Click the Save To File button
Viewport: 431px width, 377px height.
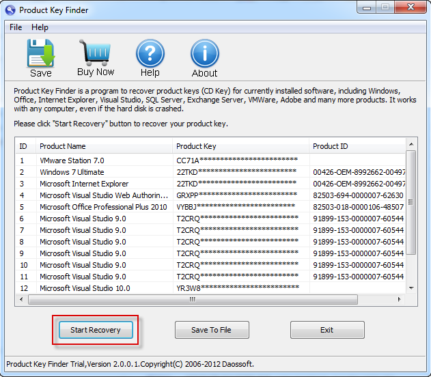[211, 330]
